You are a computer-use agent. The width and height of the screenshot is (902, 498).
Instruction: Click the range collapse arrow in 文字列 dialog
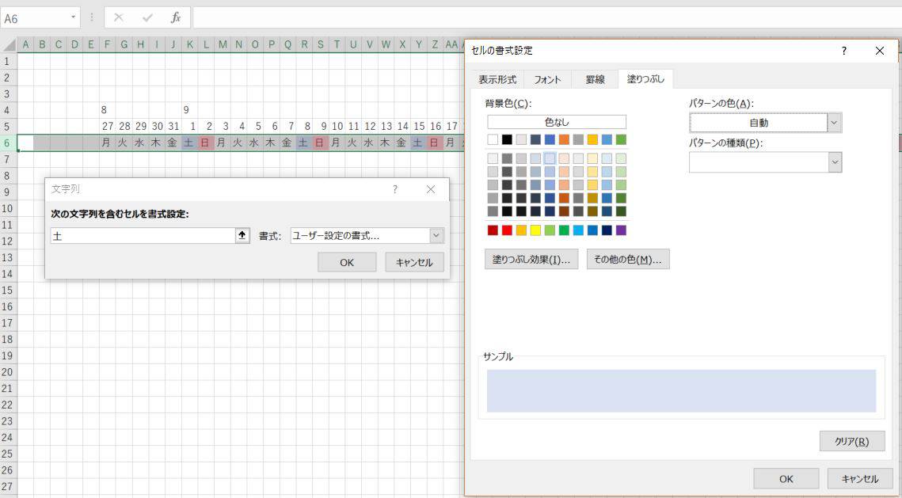click(x=242, y=236)
